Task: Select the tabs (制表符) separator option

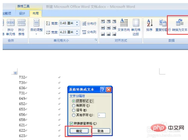Action: 81,105
